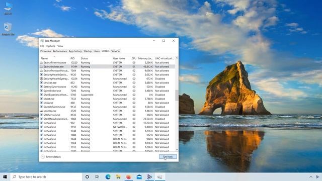
Task: Sort by the Status column header
Action: [x=96, y=58]
